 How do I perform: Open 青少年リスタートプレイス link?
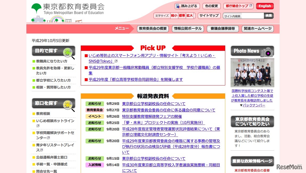[55, 147]
